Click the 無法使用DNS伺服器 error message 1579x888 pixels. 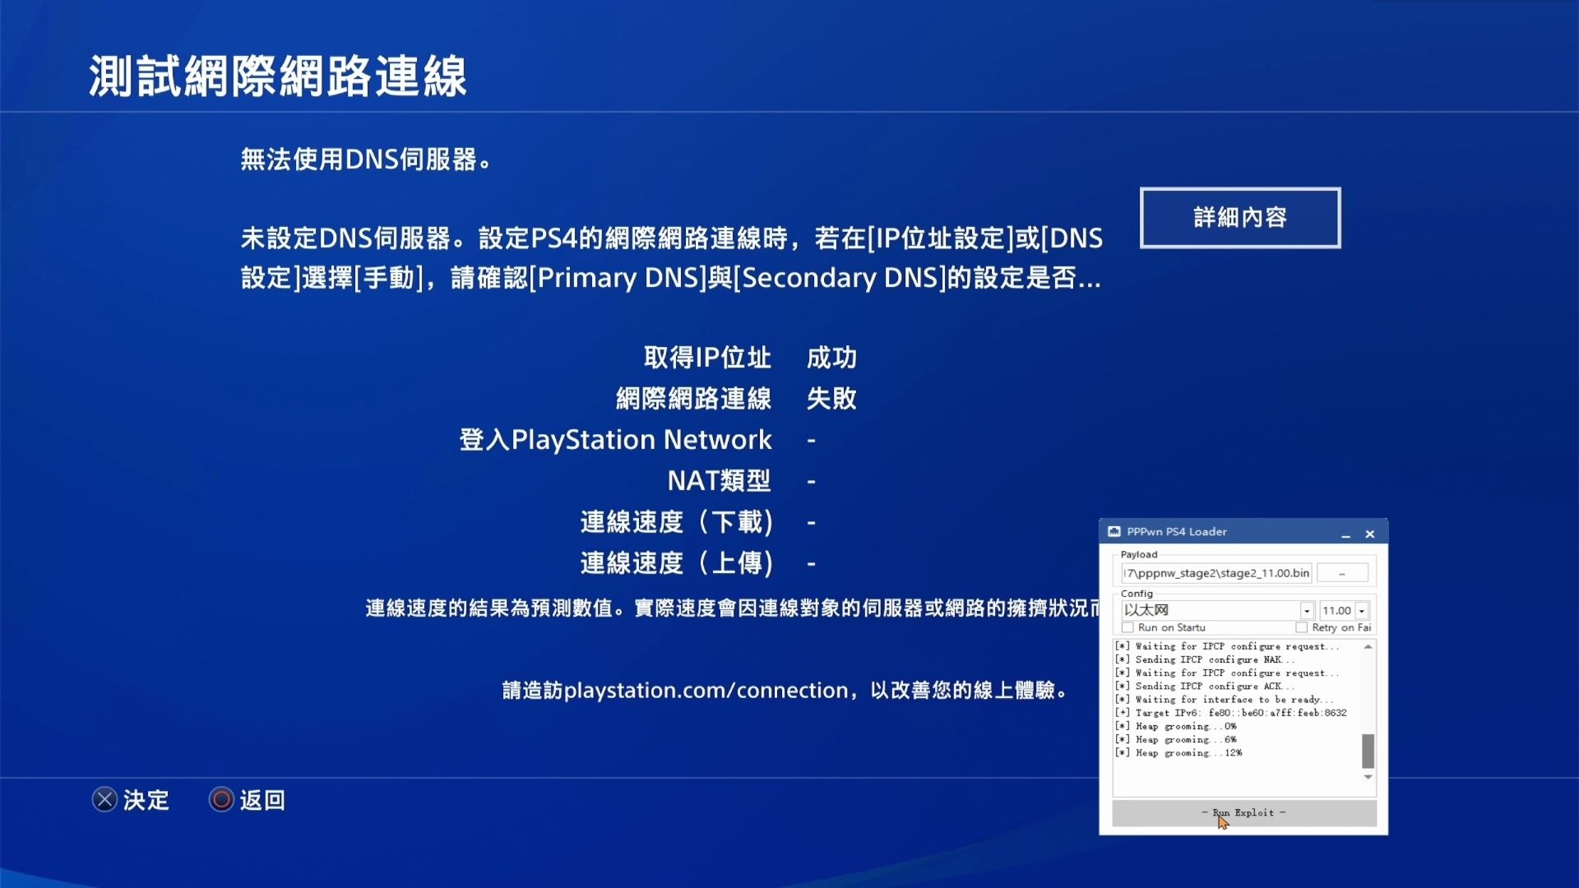point(366,160)
